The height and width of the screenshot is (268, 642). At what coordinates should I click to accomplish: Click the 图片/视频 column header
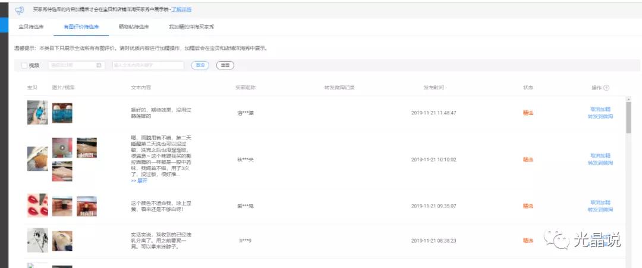point(64,88)
